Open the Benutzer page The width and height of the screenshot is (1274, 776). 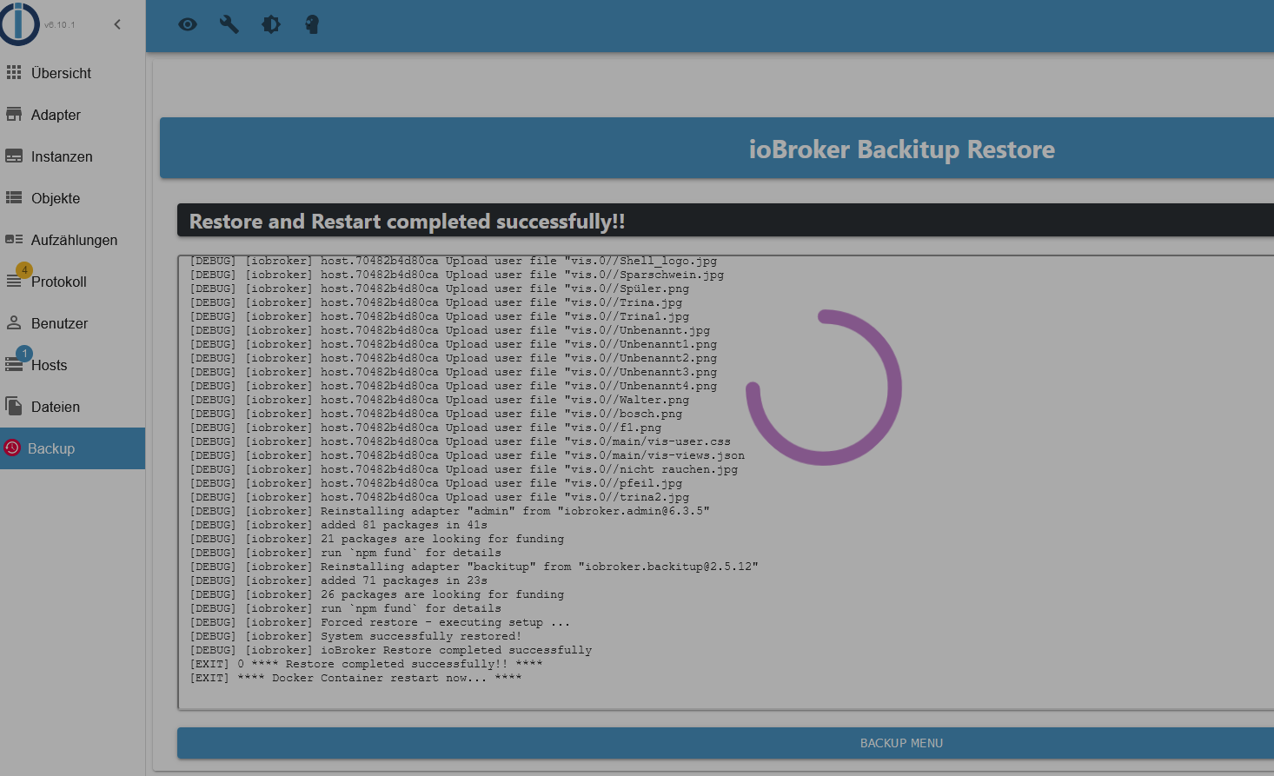[72, 323]
